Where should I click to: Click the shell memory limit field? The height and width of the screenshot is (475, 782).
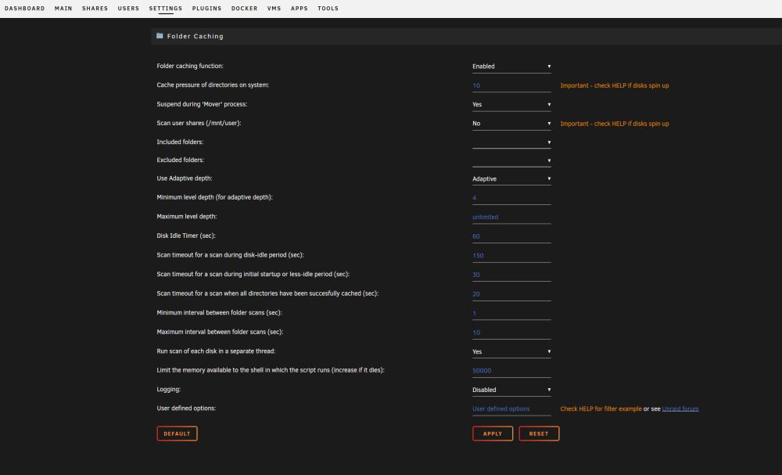(511, 371)
